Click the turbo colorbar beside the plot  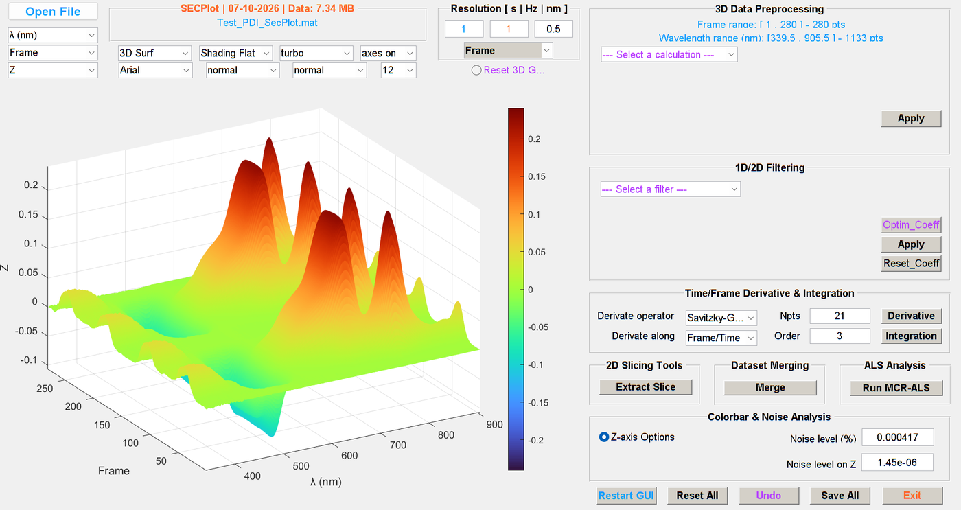[516, 289]
